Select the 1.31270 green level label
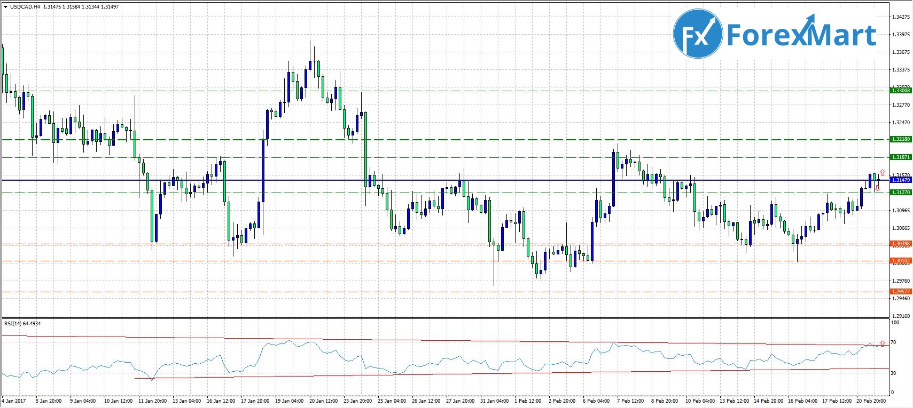Image resolution: width=913 pixels, height=408 pixels. (x=901, y=192)
